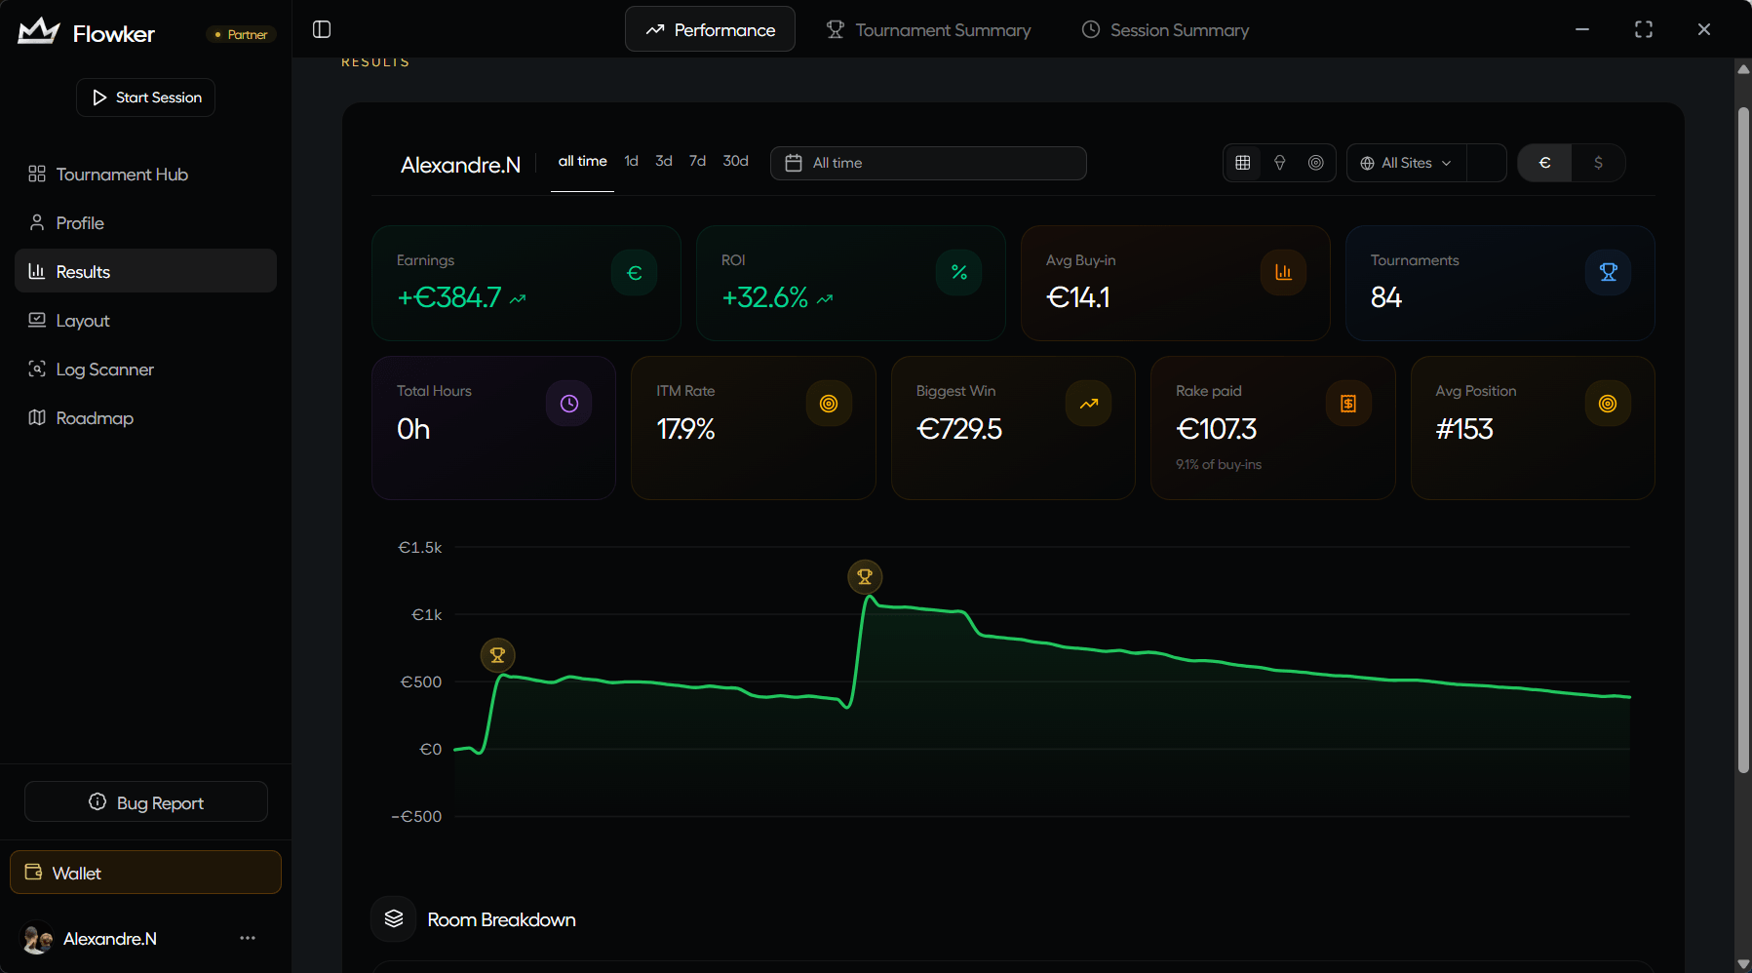Click the blank box beside All Sites

[1486, 163]
